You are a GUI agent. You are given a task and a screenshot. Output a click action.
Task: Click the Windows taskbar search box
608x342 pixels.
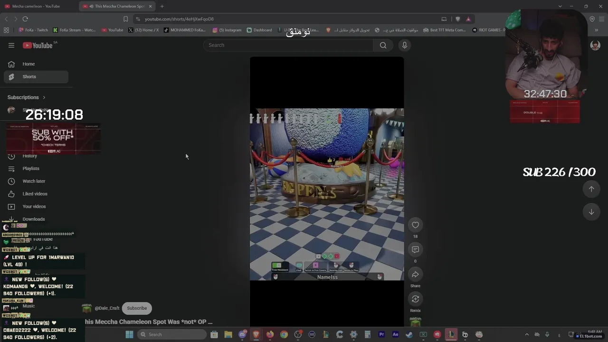coord(171,334)
